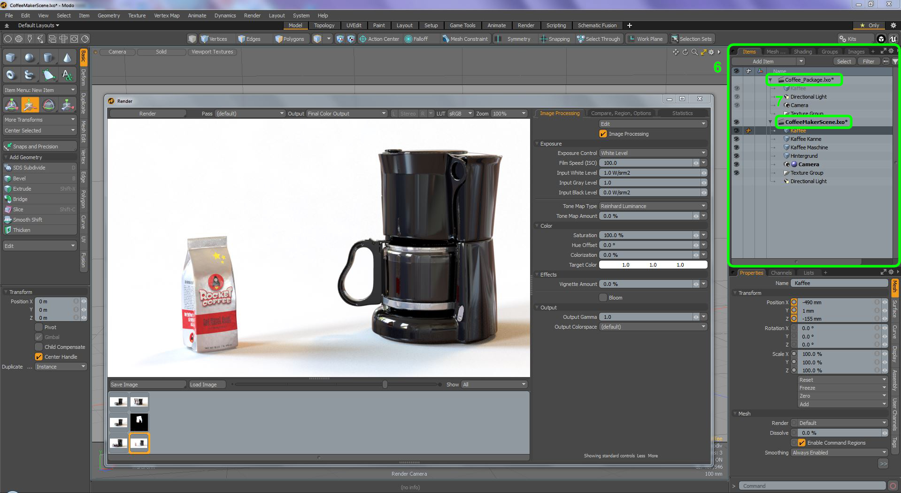Select the black mask render thumbnail
The width and height of the screenshot is (901, 493).
click(x=139, y=422)
